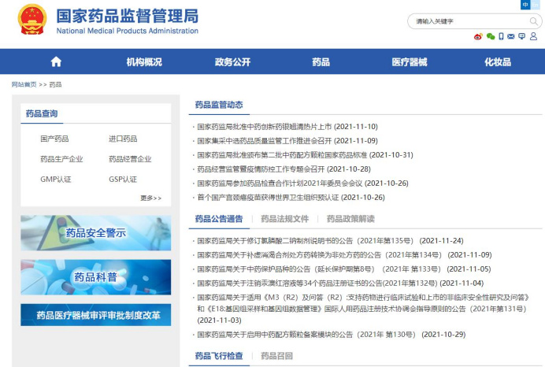Screen dimensions: 545x367
Task: Select the 中 language option
Action: click(x=526, y=5)
